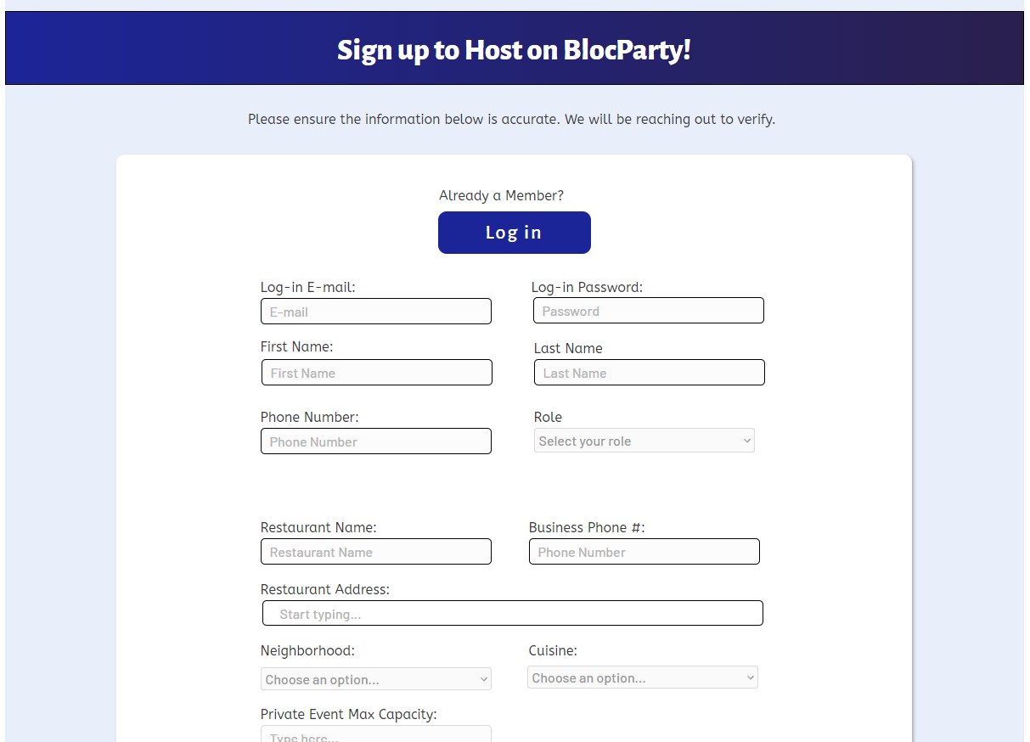The width and height of the screenshot is (1030, 742).
Task: Click the Private Event Max Capacity field
Action: 376,734
